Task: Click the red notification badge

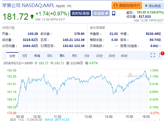Action: [x=162, y=54]
